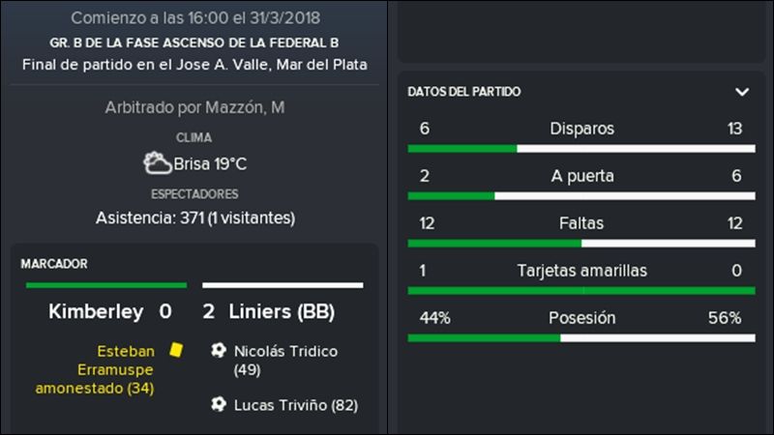Click the yellow card icon beside Esteban Erramuspe
The width and height of the screenshot is (774, 435).
[176, 350]
